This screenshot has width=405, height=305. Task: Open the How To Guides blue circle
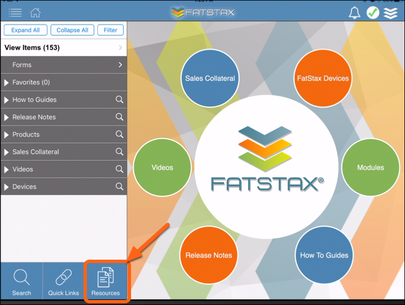[324, 255]
